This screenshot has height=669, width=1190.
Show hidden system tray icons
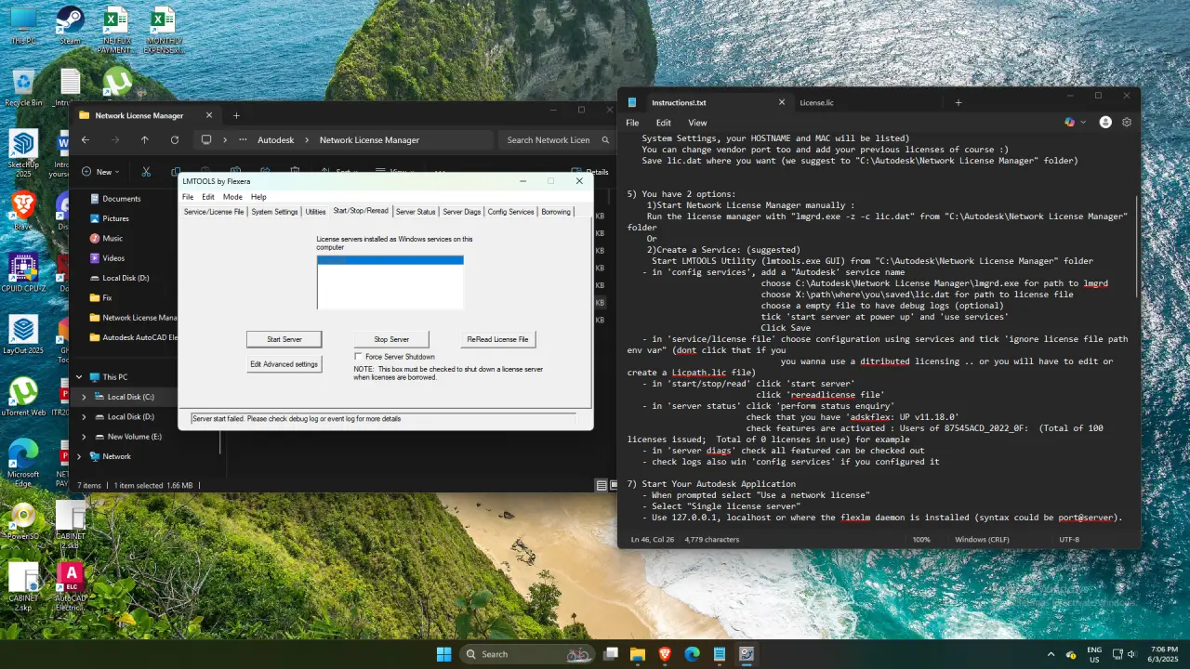tap(1051, 654)
